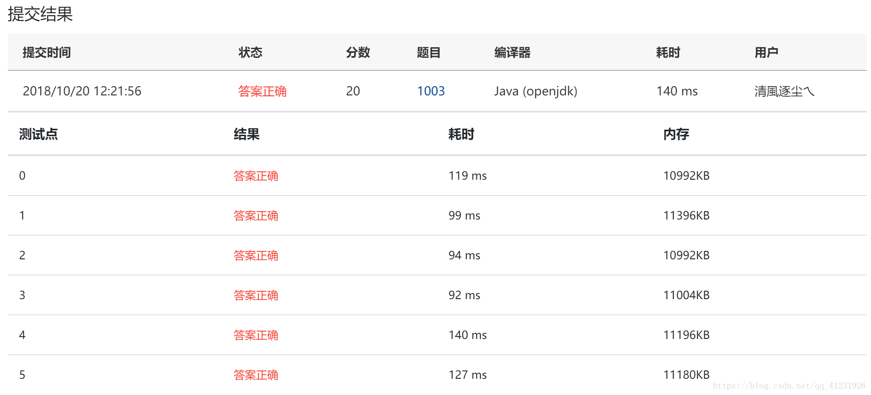Select the 119 ms time value
The height and width of the screenshot is (395, 871).
coord(468,176)
